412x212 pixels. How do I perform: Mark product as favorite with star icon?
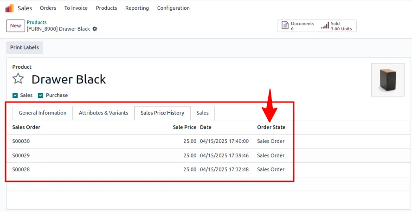click(18, 79)
